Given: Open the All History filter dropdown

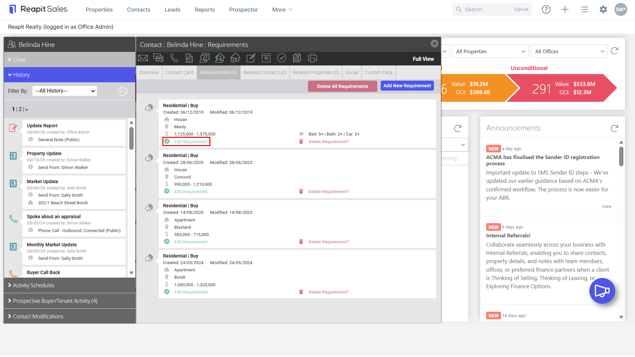Looking at the screenshot, I should [x=64, y=91].
